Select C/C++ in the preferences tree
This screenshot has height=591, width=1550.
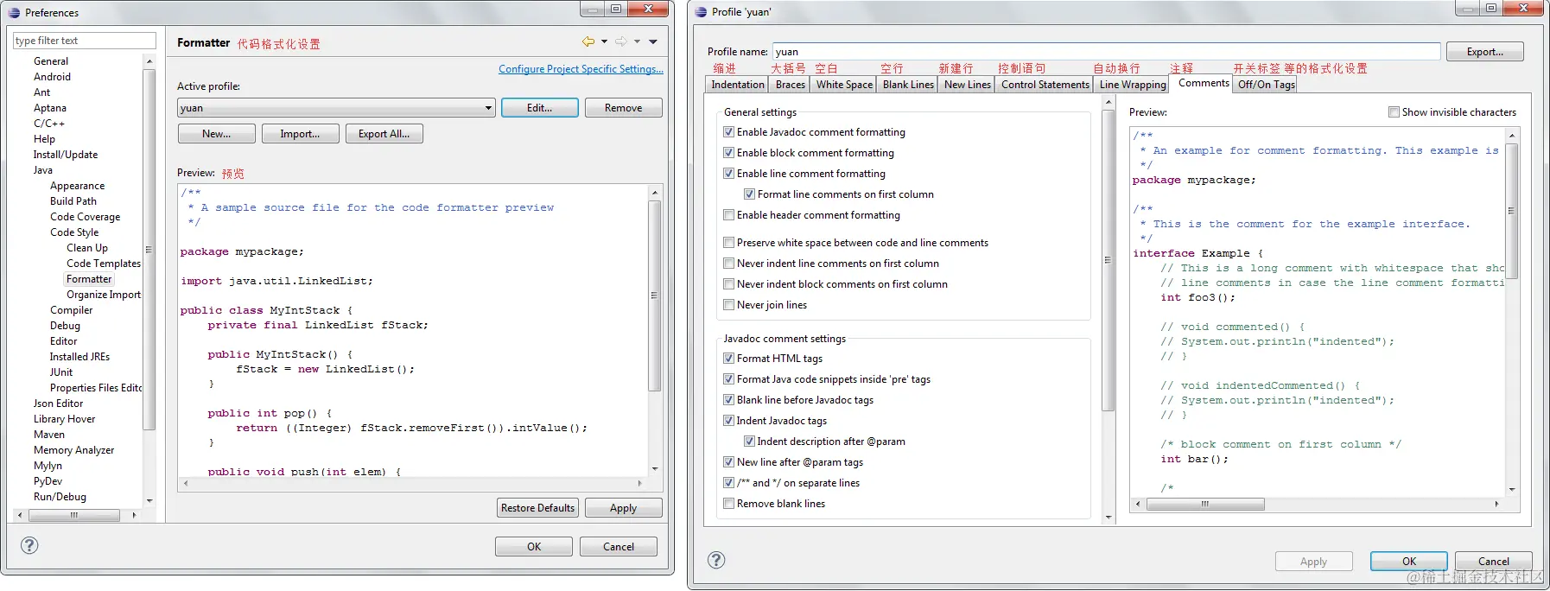(x=49, y=124)
